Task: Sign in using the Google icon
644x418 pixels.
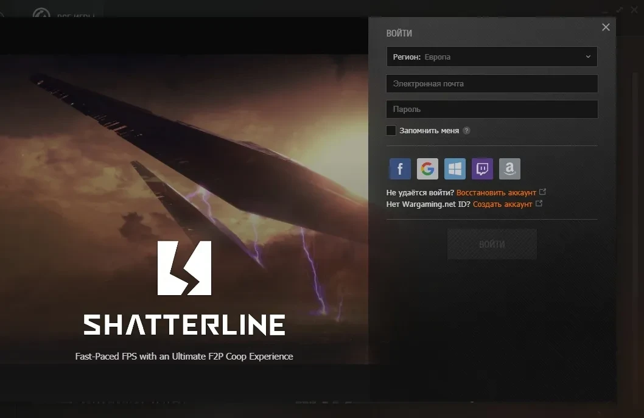Action: (x=427, y=169)
